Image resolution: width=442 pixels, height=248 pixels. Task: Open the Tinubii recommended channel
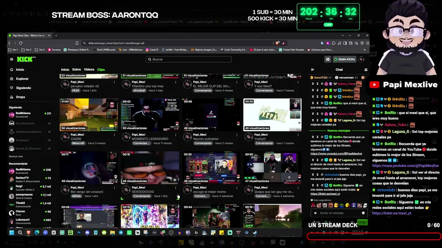click(30, 205)
